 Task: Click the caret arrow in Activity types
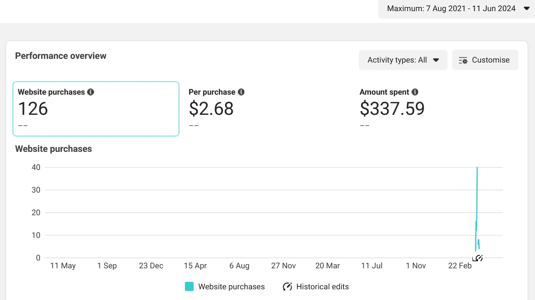point(436,60)
